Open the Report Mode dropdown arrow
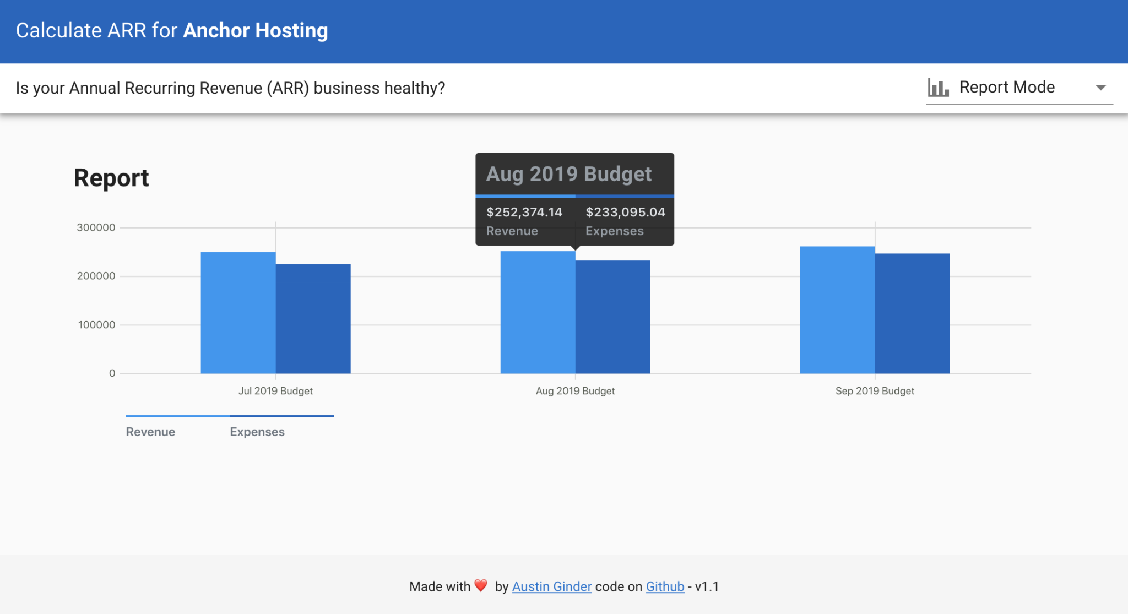The height and width of the screenshot is (614, 1128). [1100, 88]
